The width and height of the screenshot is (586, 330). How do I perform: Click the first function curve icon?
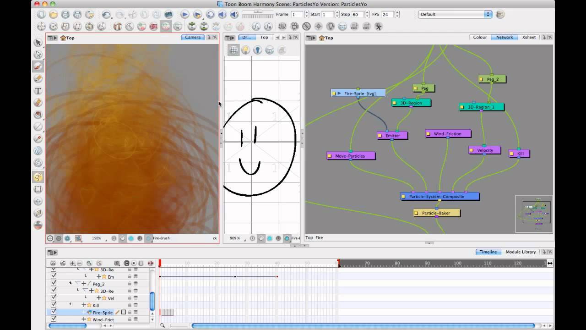point(256,27)
